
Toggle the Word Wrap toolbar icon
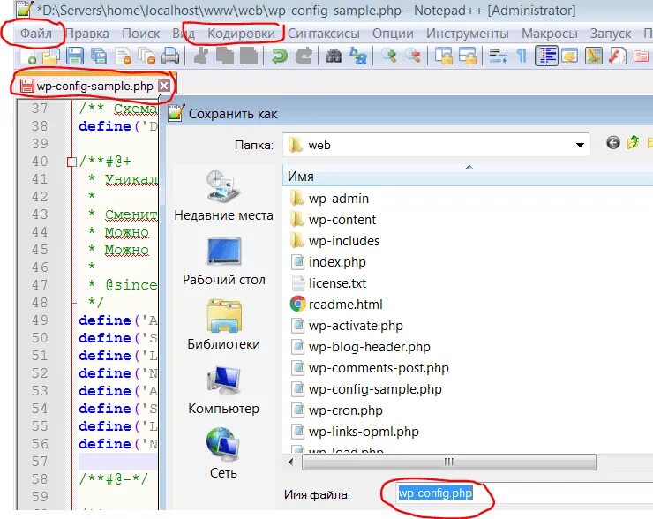(x=498, y=56)
